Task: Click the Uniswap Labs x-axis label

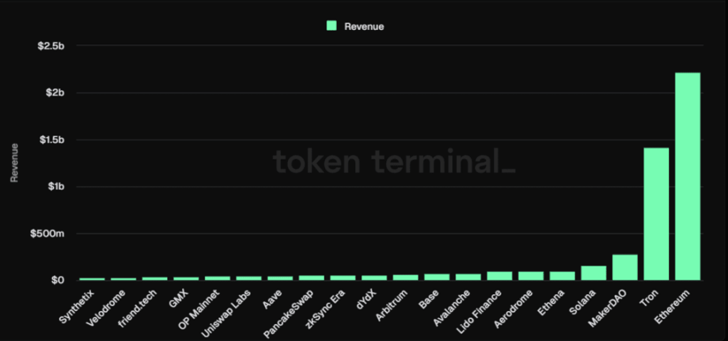Action: pyautogui.click(x=226, y=313)
